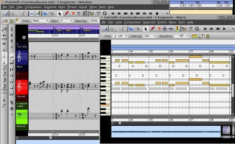Image resolution: width=235 pixels, height=144 pixels.
Task: Open the Phrase menu in Notation window
Action: tap(72, 7)
